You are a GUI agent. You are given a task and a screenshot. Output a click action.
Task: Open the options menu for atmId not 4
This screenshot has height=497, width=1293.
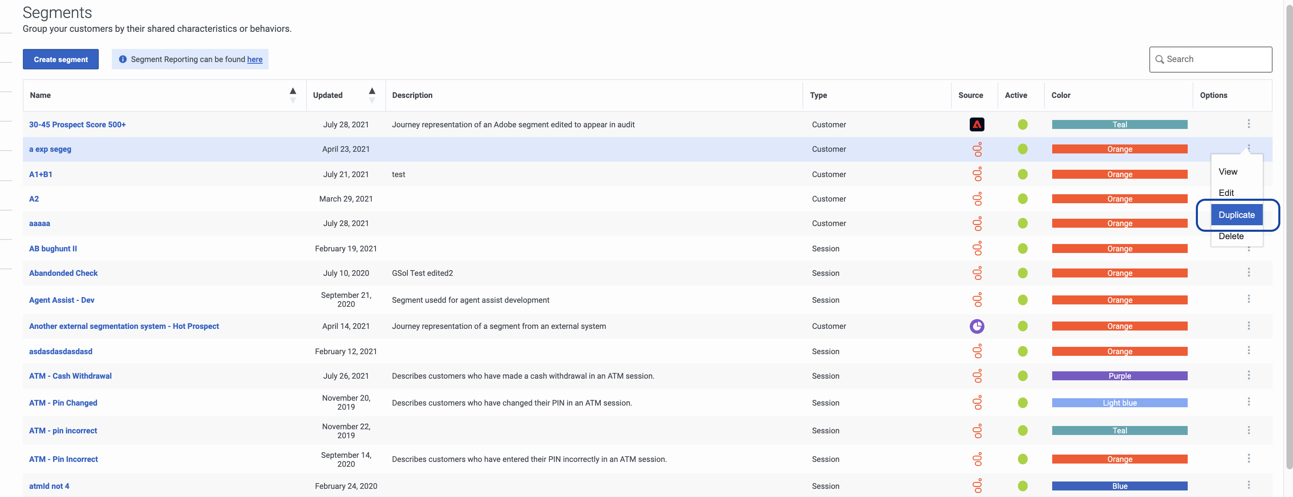click(x=1249, y=485)
